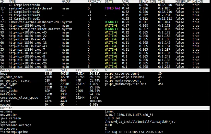Click thread 'http-nio-18080-exec-26'
Screen dimensions: 211x134
[x=28, y=63]
